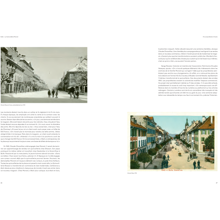Click the green church steeple in the postcard
Viewport: 220px width, 220px height.
pyautogui.click(x=187, y=123)
